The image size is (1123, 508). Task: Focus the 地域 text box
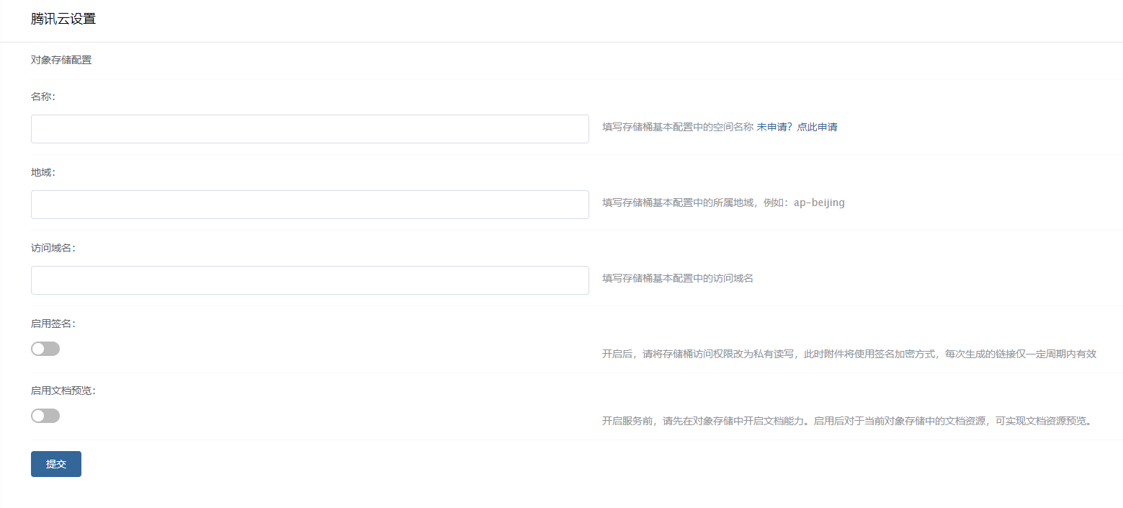[x=310, y=205]
